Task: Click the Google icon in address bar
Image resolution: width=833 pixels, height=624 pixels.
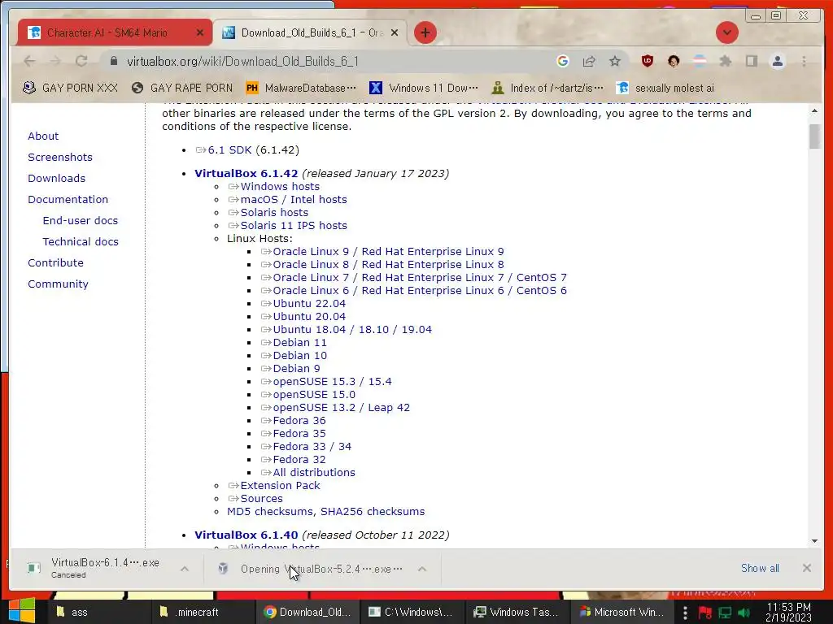Action: pyautogui.click(x=563, y=62)
